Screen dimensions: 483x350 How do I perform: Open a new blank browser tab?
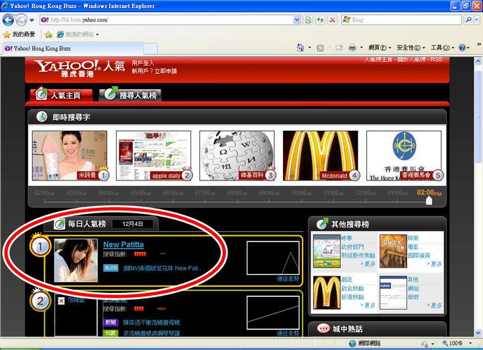tap(151, 49)
